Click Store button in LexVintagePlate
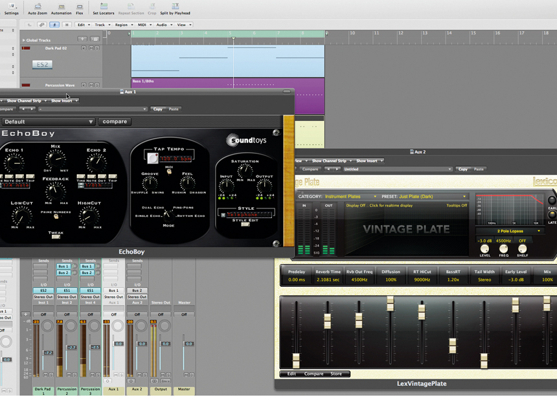The image size is (557, 413). pyautogui.click(x=336, y=374)
